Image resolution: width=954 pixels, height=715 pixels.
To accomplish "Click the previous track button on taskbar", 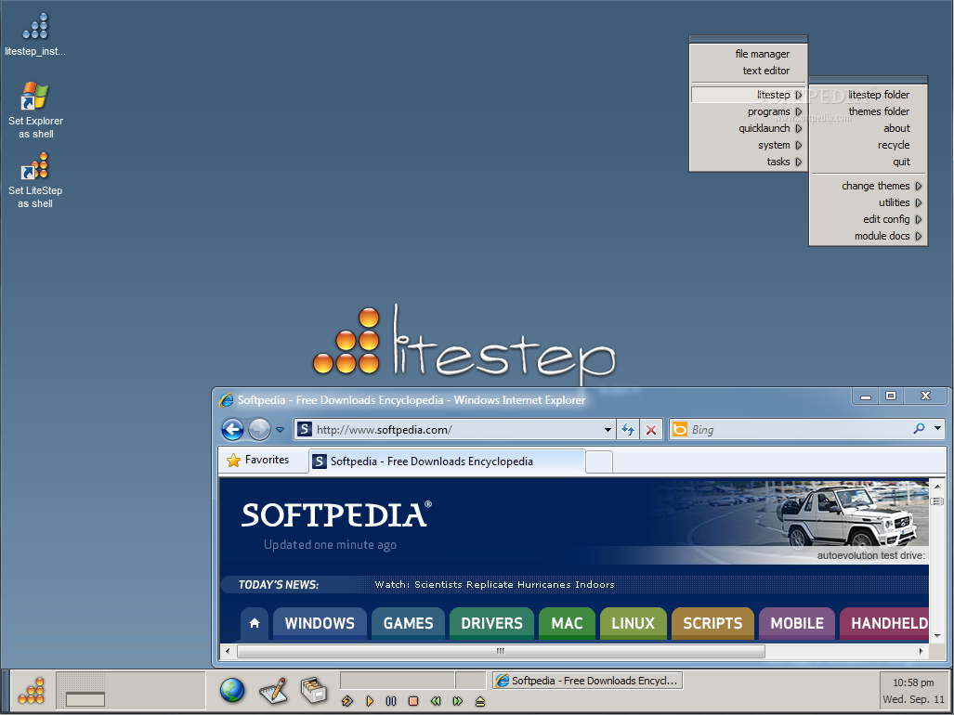I will pos(436,701).
